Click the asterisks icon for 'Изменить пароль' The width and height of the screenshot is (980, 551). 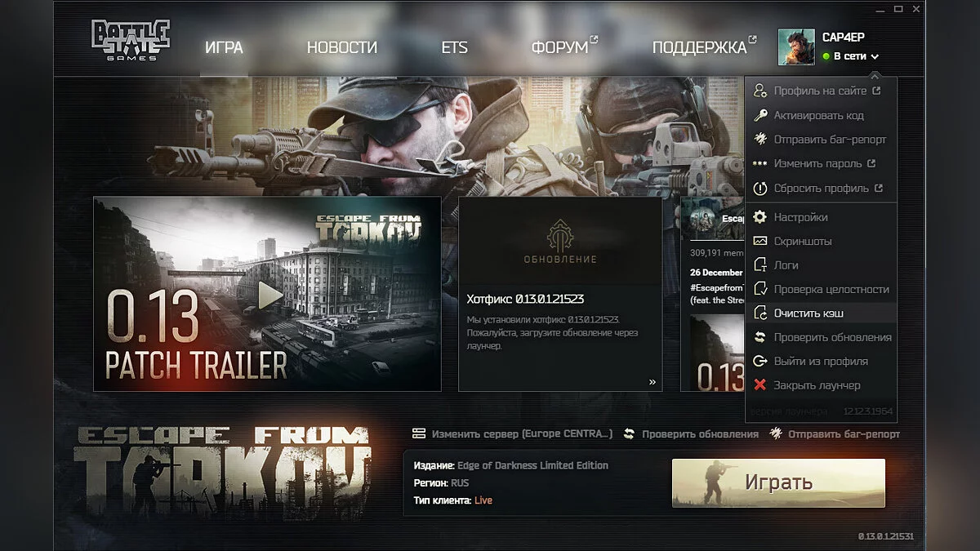(x=760, y=163)
